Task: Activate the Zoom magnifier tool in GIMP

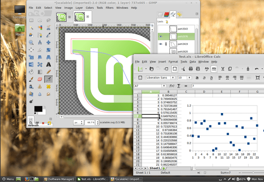Action: (x=31, y=42)
